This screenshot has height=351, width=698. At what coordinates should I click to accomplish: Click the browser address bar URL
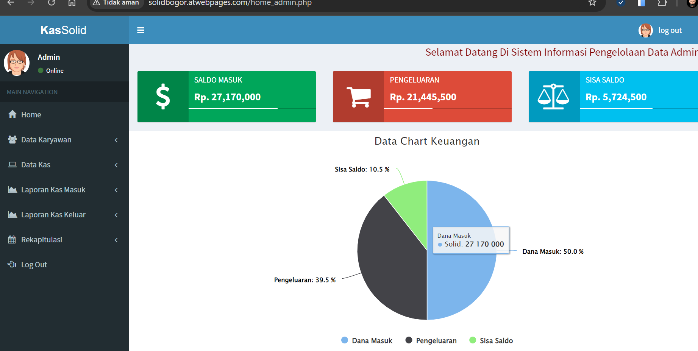tap(230, 3)
